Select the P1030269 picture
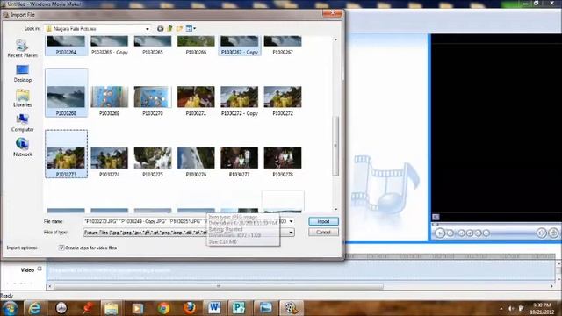Viewport: 562px width, 316px height. [x=109, y=100]
